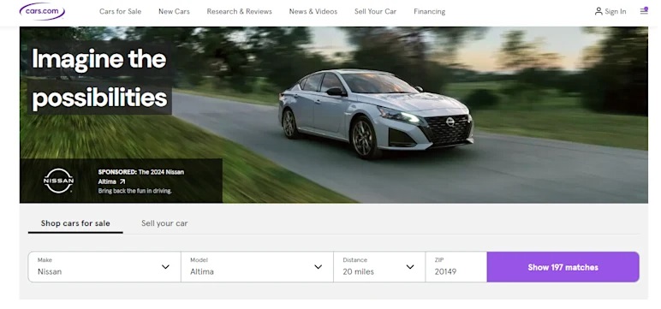Image resolution: width=661 pixels, height=309 pixels.
Task: Open the Distance dropdown set to 20 miles
Action: (379, 267)
